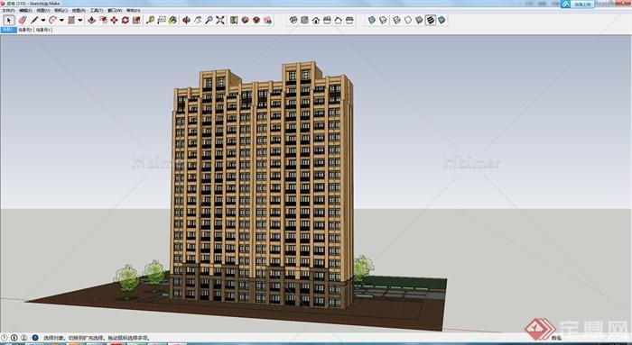
Task: Open the 相机(C) Camera menu
Action: pos(60,11)
